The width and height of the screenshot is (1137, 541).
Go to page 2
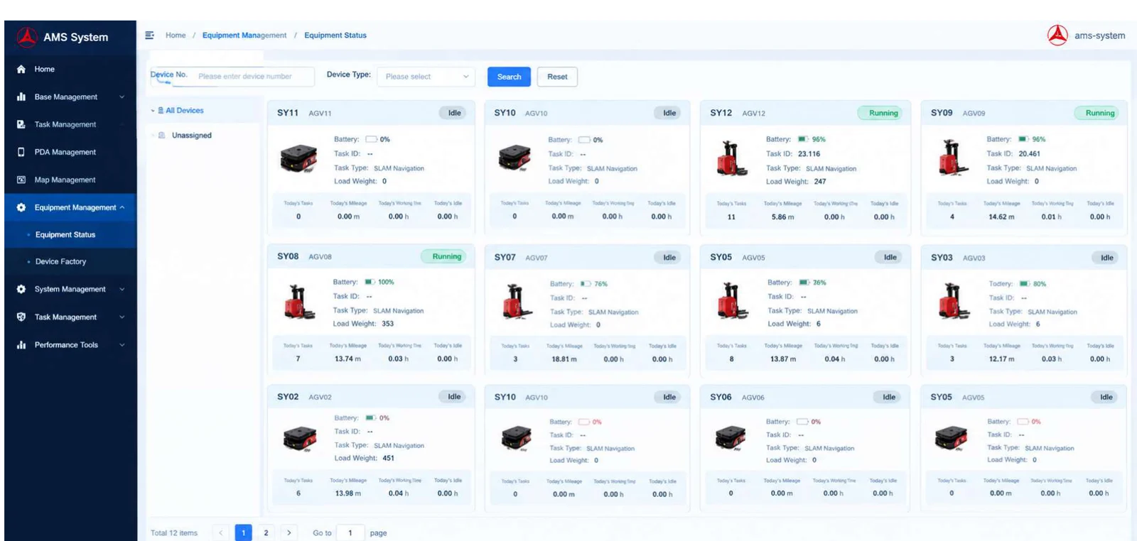[266, 532]
